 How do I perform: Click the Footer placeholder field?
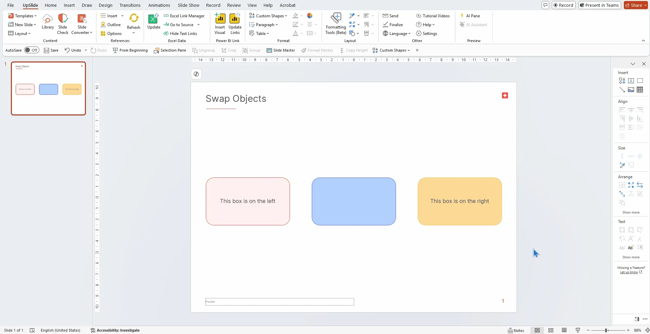click(279, 301)
